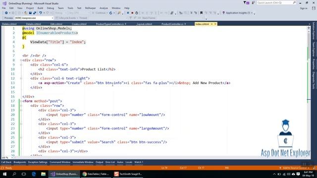Image resolution: width=317 pixels, height=178 pixels.
Task: Stop debugging with the red square
Action: click(132, 13)
